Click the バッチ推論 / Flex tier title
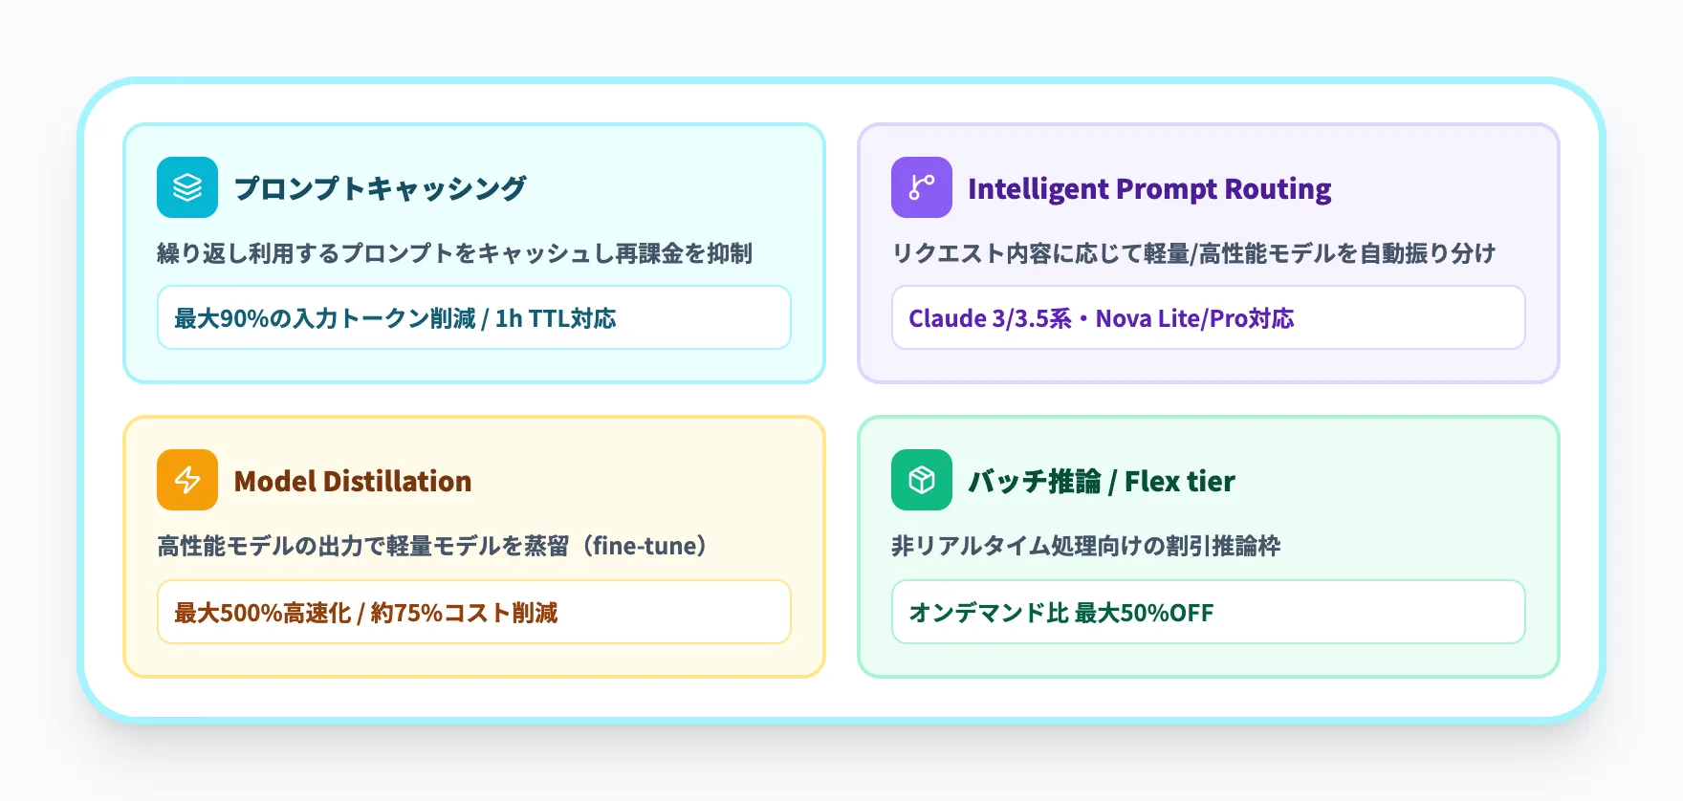Screen dimensions: 1683x801 [1102, 481]
